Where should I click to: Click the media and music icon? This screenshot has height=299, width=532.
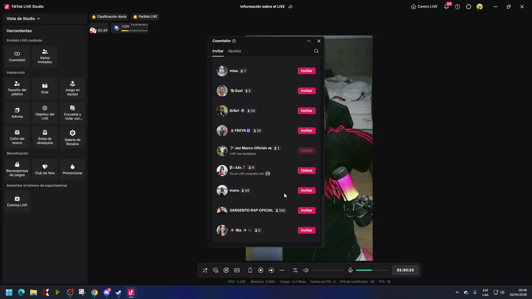tap(216, 270)
